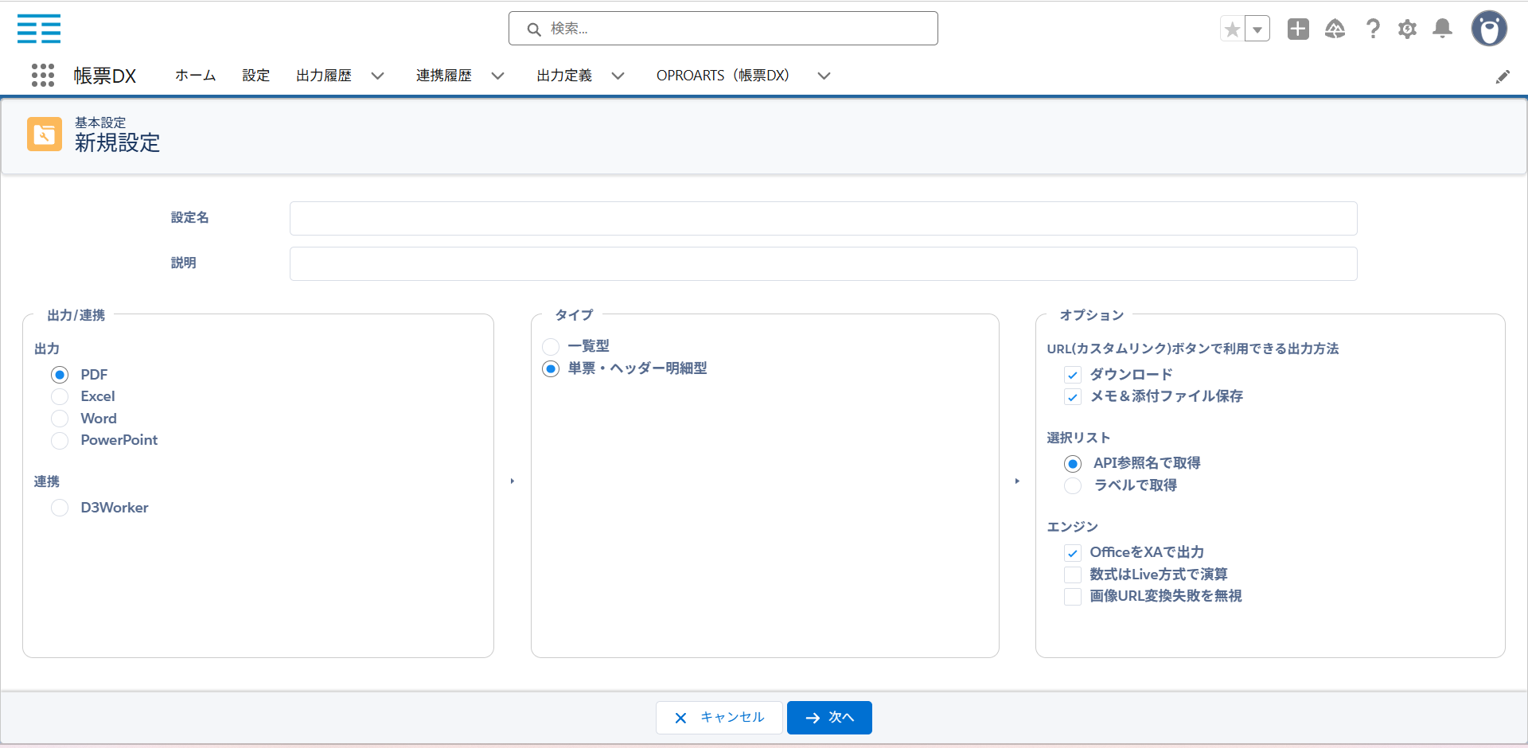Click the 新規設定 page title

point(118,143)
